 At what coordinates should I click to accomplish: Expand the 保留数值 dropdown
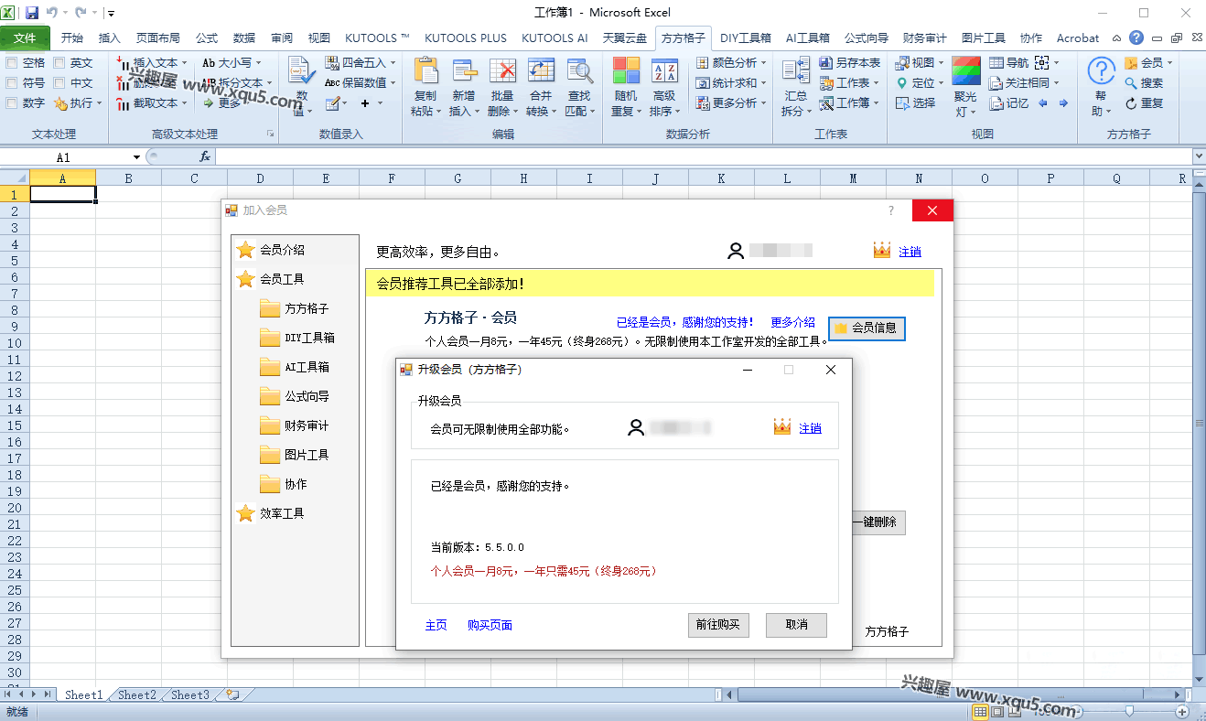click(x=393, y=83)
